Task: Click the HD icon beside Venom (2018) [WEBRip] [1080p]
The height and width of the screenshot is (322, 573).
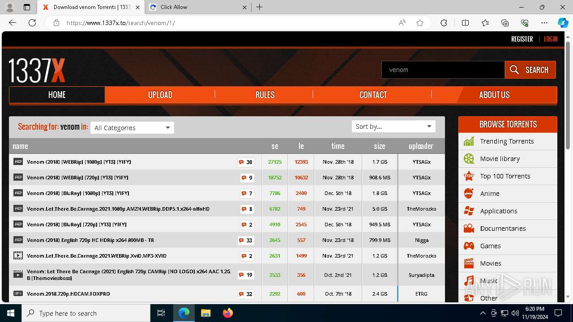Action: 18,162
